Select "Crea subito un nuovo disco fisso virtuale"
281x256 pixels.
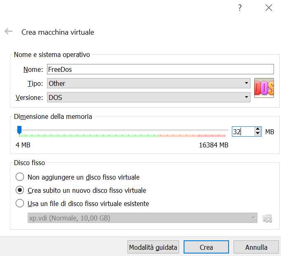coord(19,190)
